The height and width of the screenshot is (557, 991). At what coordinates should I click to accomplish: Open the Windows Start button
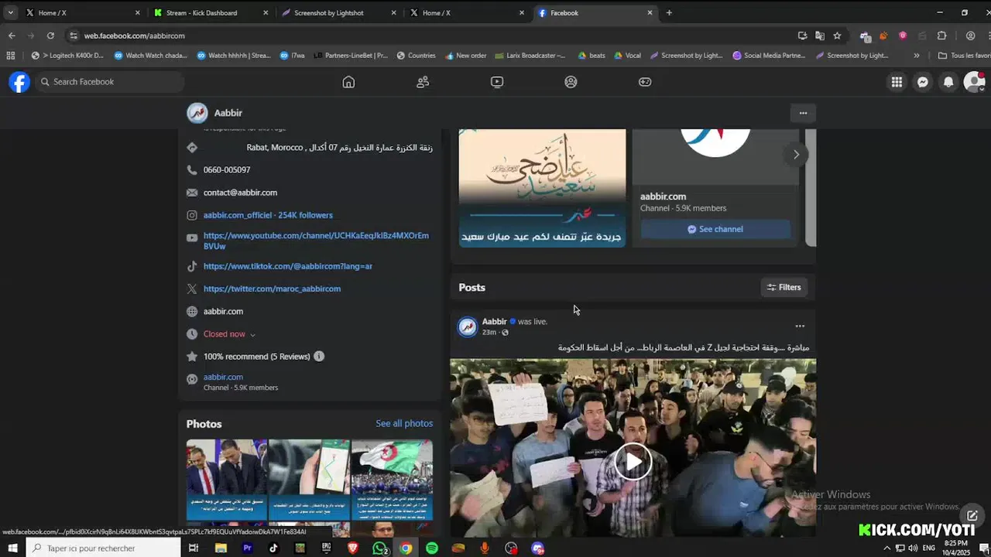[12, 548]
